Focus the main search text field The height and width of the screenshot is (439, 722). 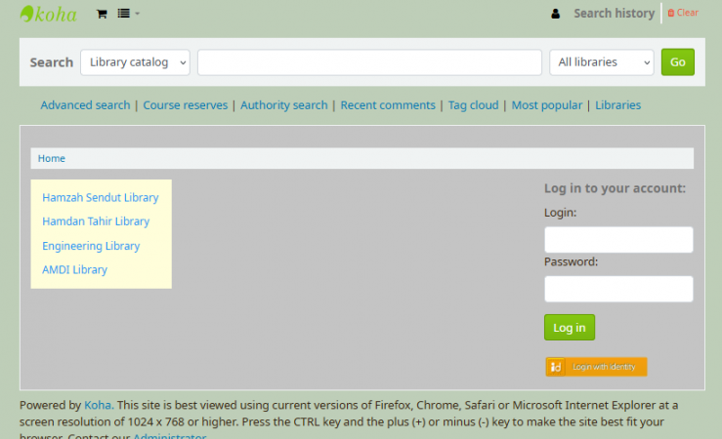(369, 62)
